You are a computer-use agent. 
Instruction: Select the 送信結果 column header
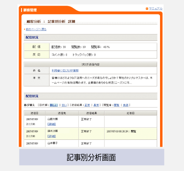pos(92,113)
